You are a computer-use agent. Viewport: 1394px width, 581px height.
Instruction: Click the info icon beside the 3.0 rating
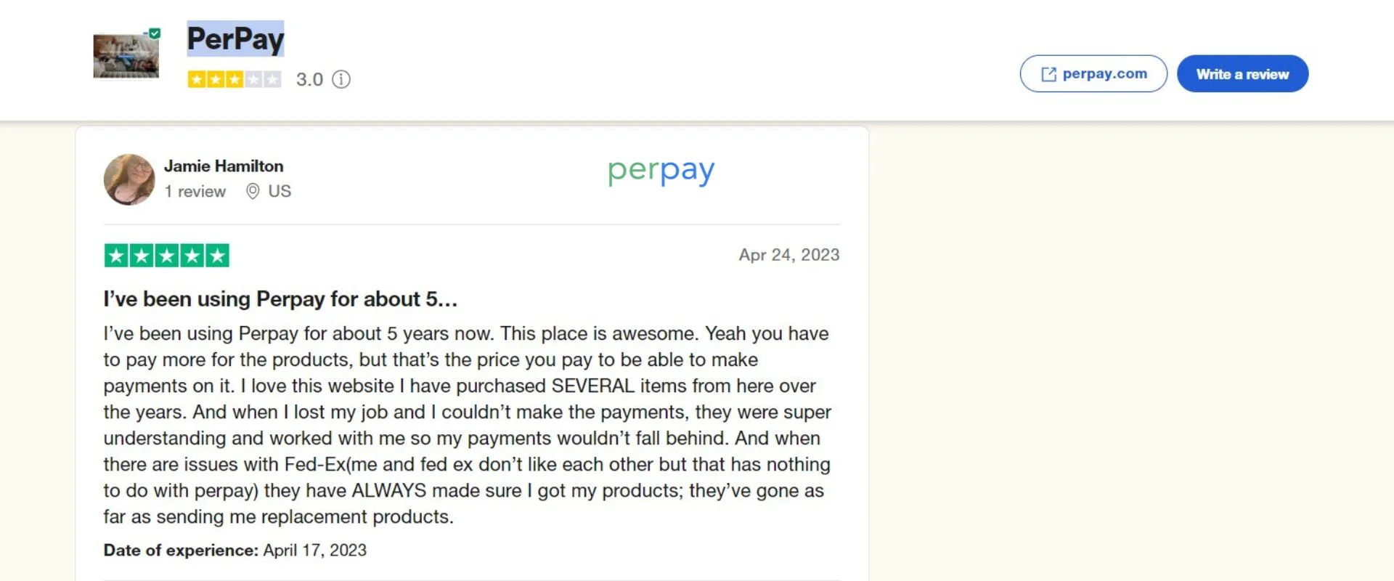point(341,80)
